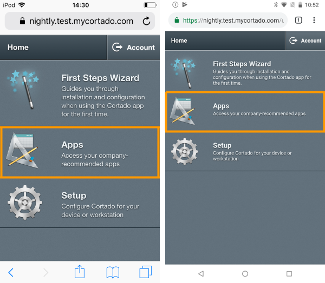Click the lock icon in the Safari address bar
Viewport: 325px width, 283px height.
[22, 21]
